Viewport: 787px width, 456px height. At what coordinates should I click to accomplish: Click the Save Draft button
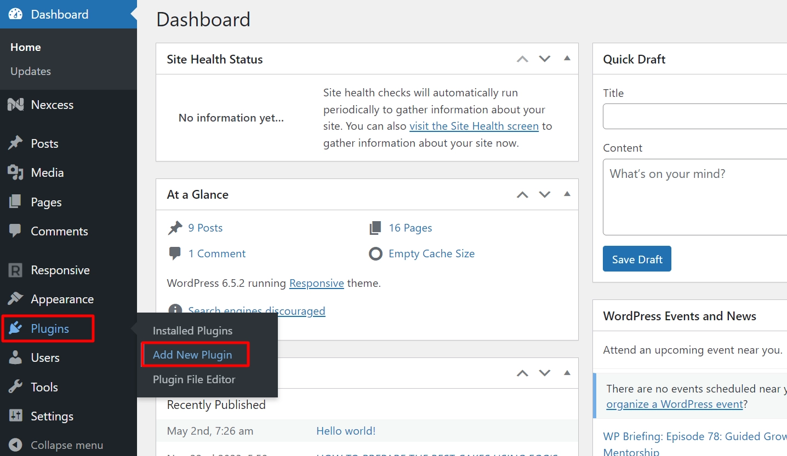(x=637, y=259)
